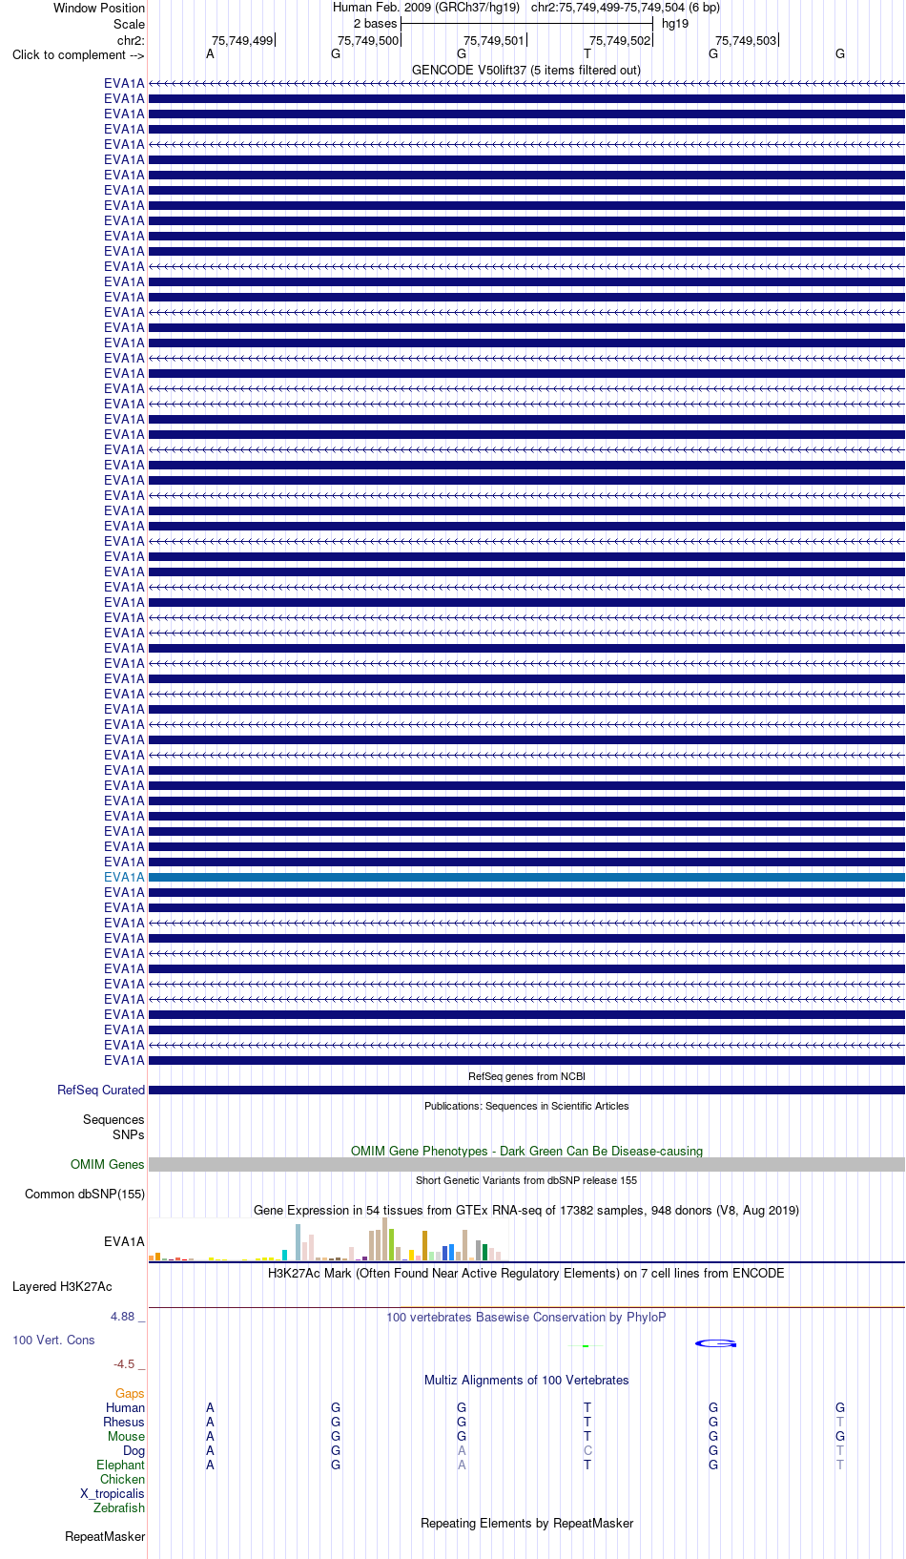Click the 'OMIM Genes' track label
This screenshot has width=906, height=1559.
tap(108, 1164)
